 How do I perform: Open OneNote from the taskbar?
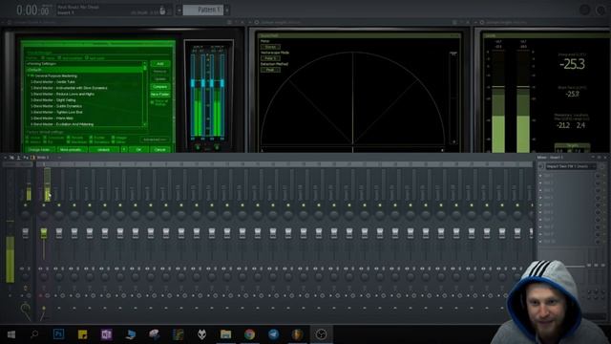pos(106,334)
